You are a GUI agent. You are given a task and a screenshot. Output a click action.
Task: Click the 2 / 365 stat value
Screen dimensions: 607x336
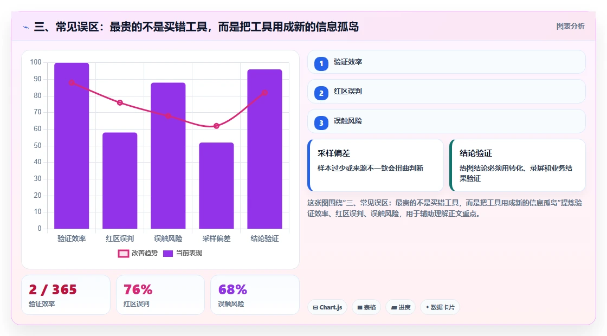[53, 289]
